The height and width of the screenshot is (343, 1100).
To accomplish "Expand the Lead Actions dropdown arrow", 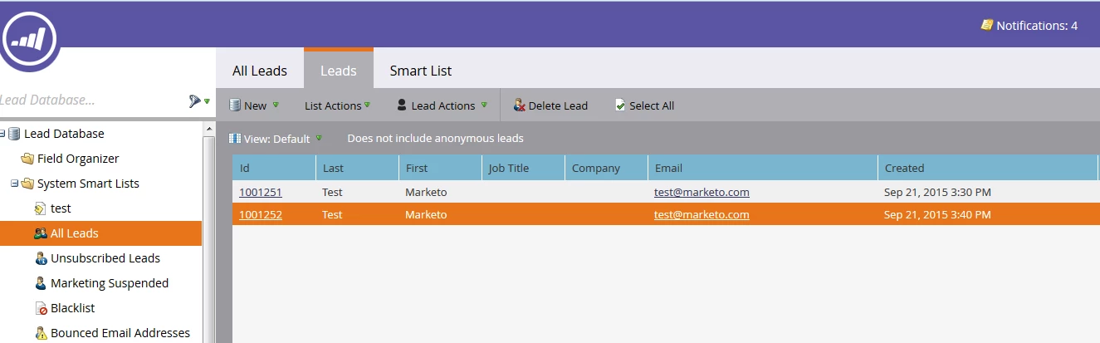I will 484,105.
